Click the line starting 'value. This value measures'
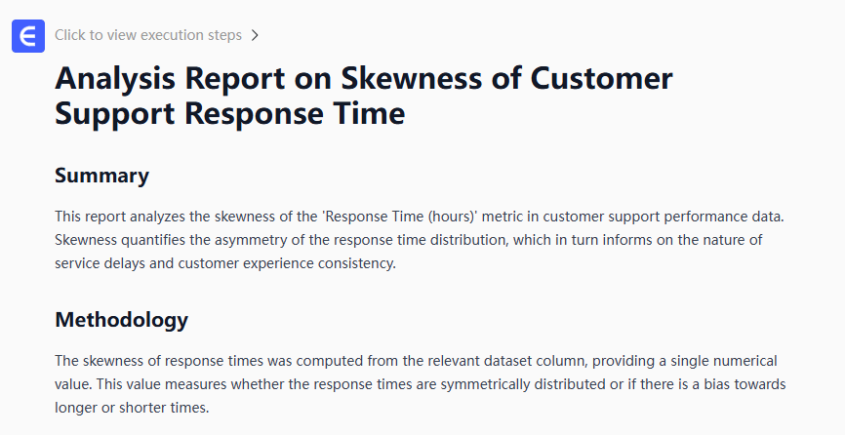The height and width of the screenshot is (435, 845). [420, 384]
